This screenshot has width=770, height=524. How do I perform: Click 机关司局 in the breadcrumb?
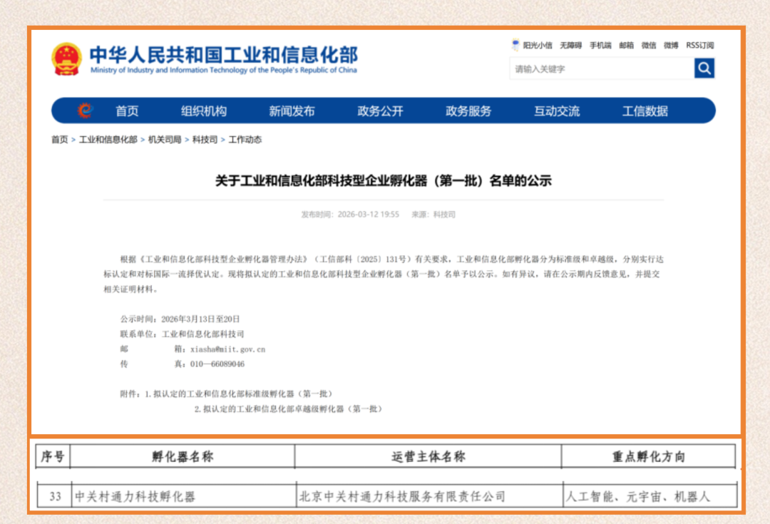pos(165,140)
